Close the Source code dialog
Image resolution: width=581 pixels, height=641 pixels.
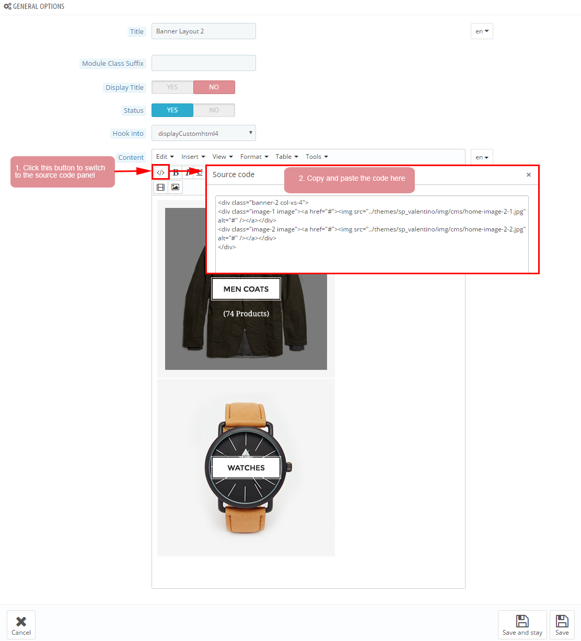click(529, 174)
